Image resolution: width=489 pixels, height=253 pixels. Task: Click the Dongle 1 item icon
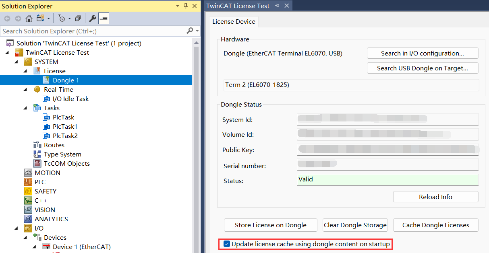[46, 80]
